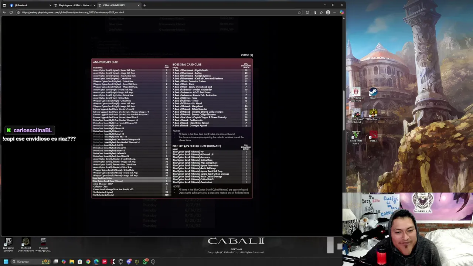Click the browser back arrow
The width and height of the screenshot is (473, 266).
(4, 12)
